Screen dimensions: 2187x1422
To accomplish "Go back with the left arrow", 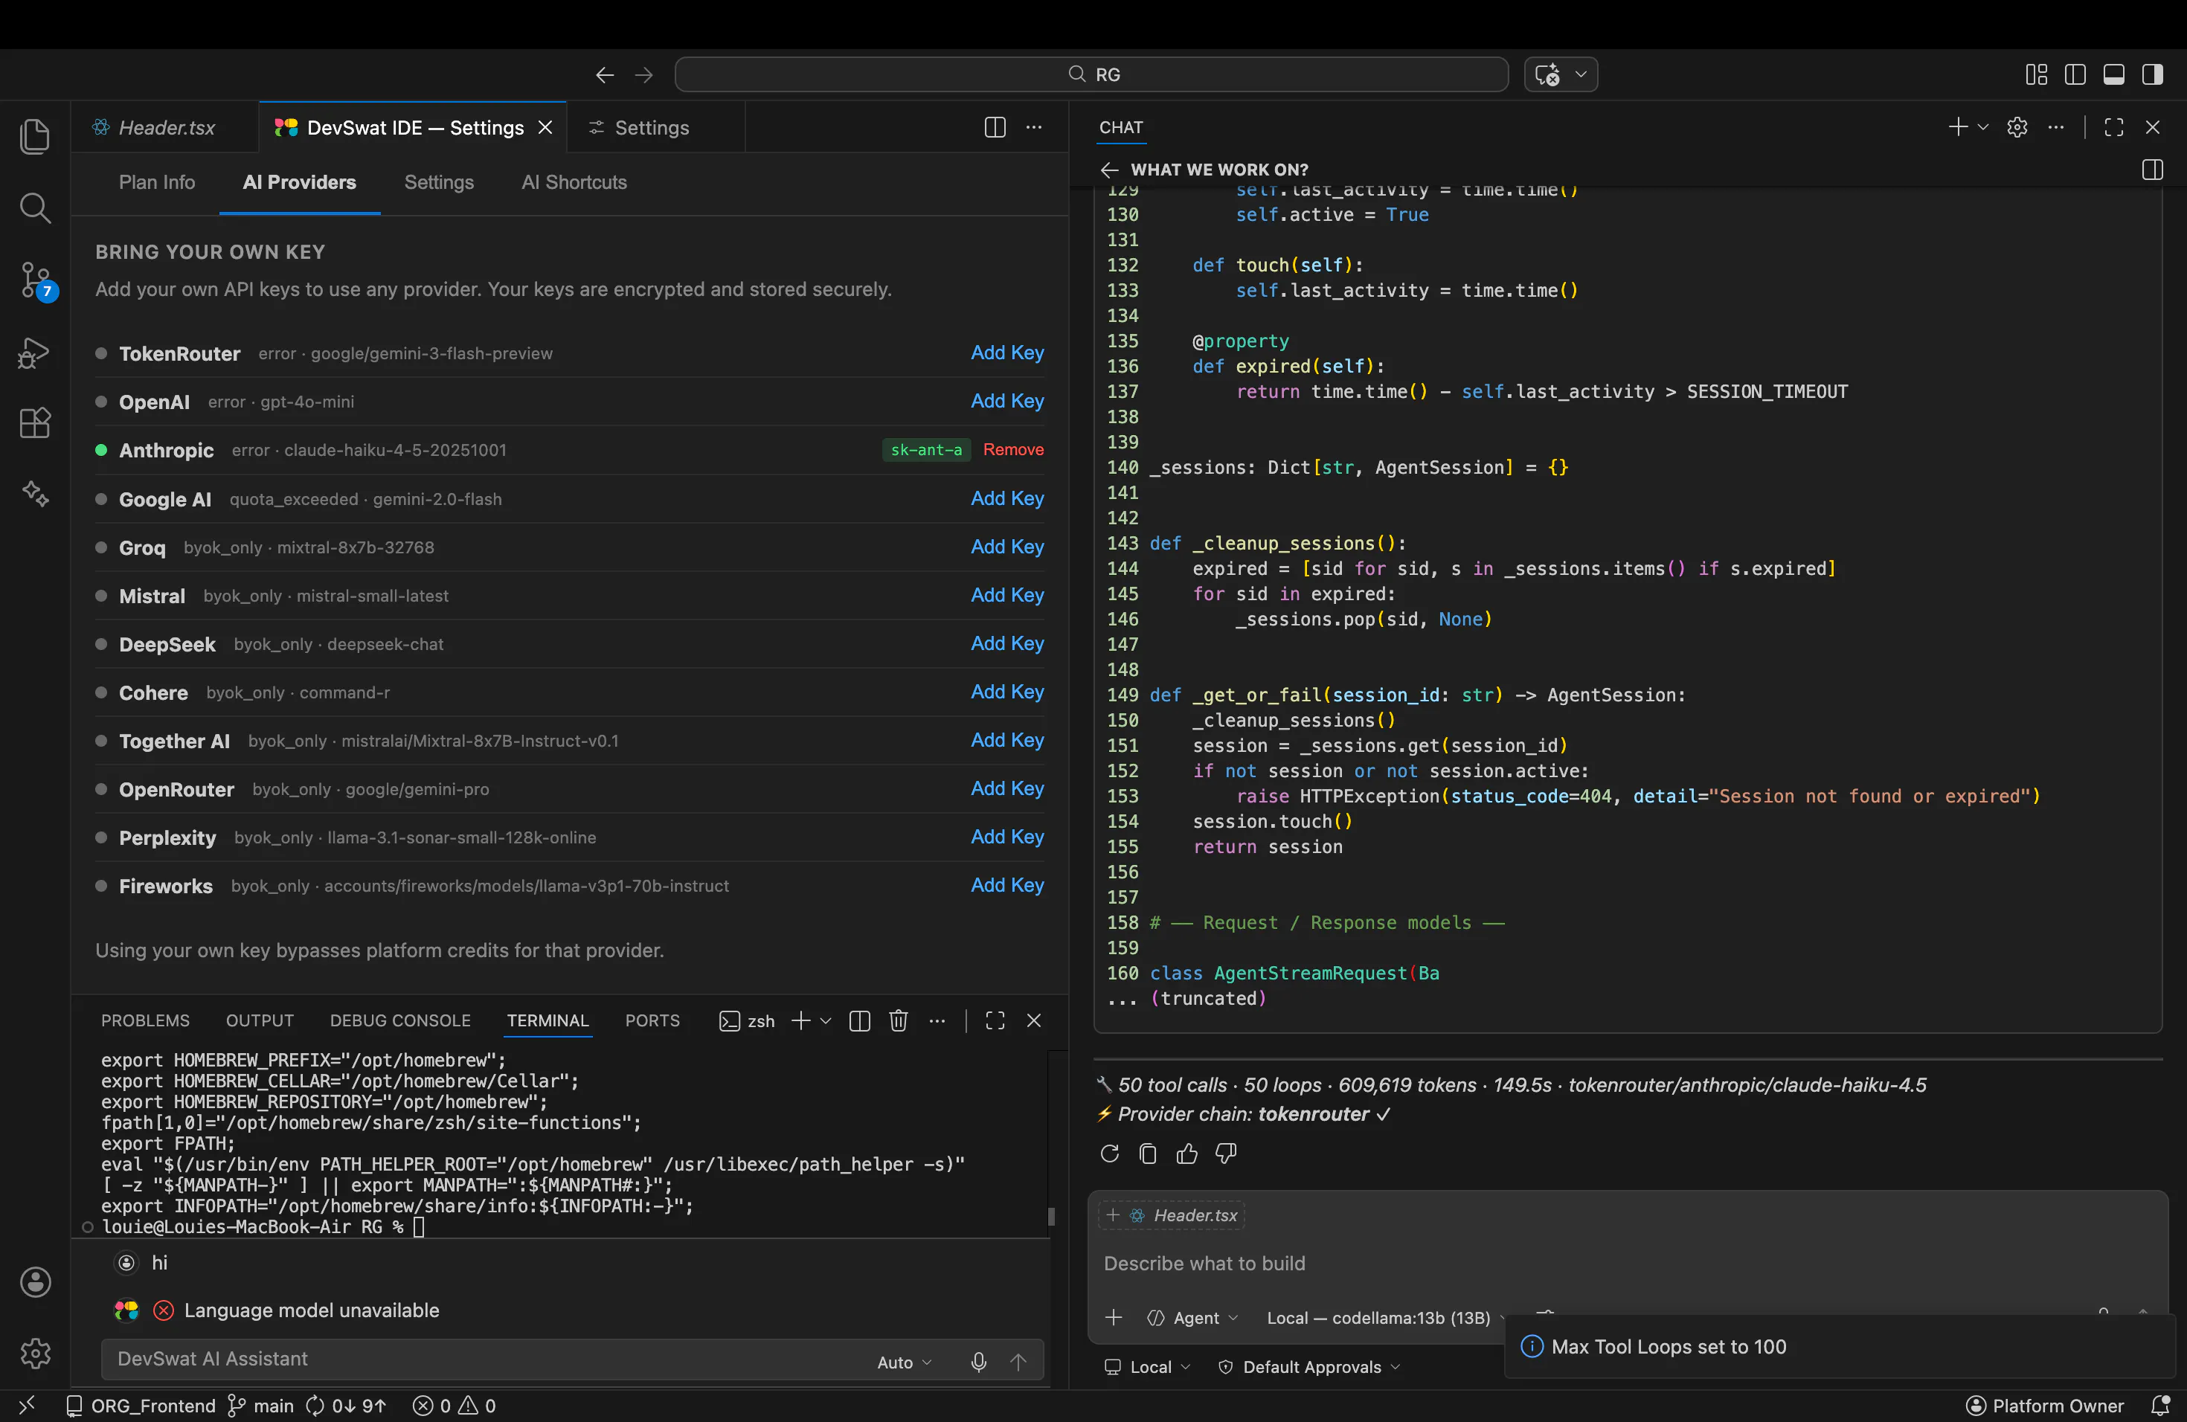I will (x=605, y=74).
